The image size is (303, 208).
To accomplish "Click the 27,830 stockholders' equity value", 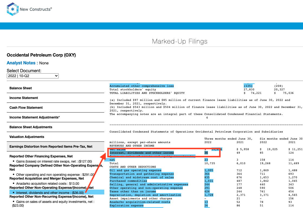I will [x=249, y=90].
